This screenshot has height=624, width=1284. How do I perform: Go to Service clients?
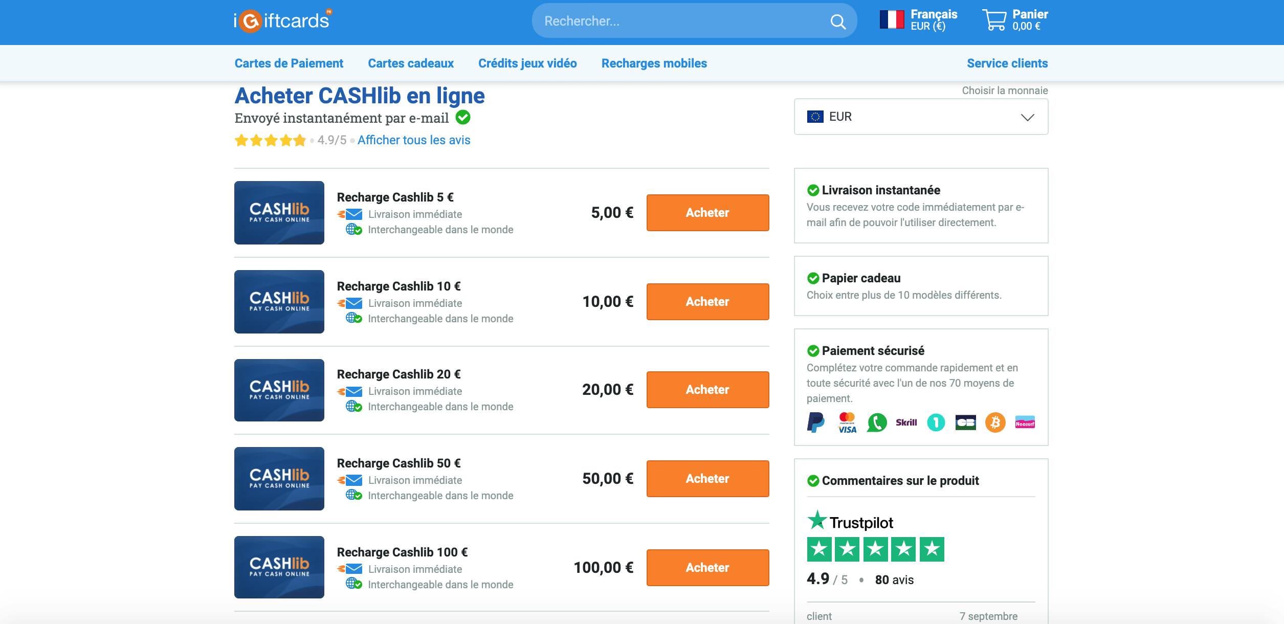click(x=1007, y=63)
